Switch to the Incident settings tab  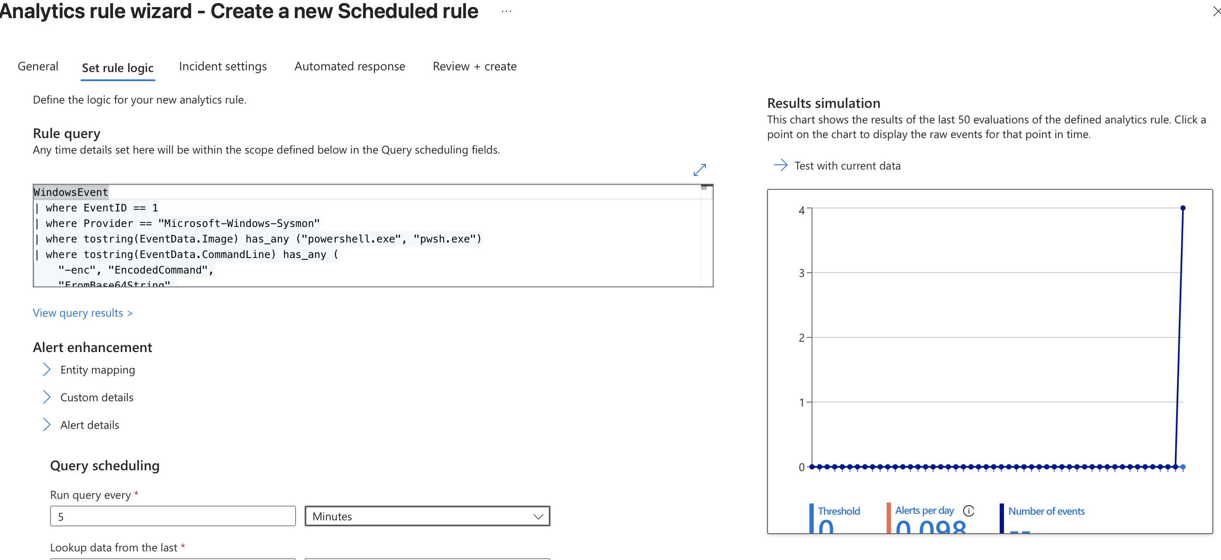tap(223, 66)
